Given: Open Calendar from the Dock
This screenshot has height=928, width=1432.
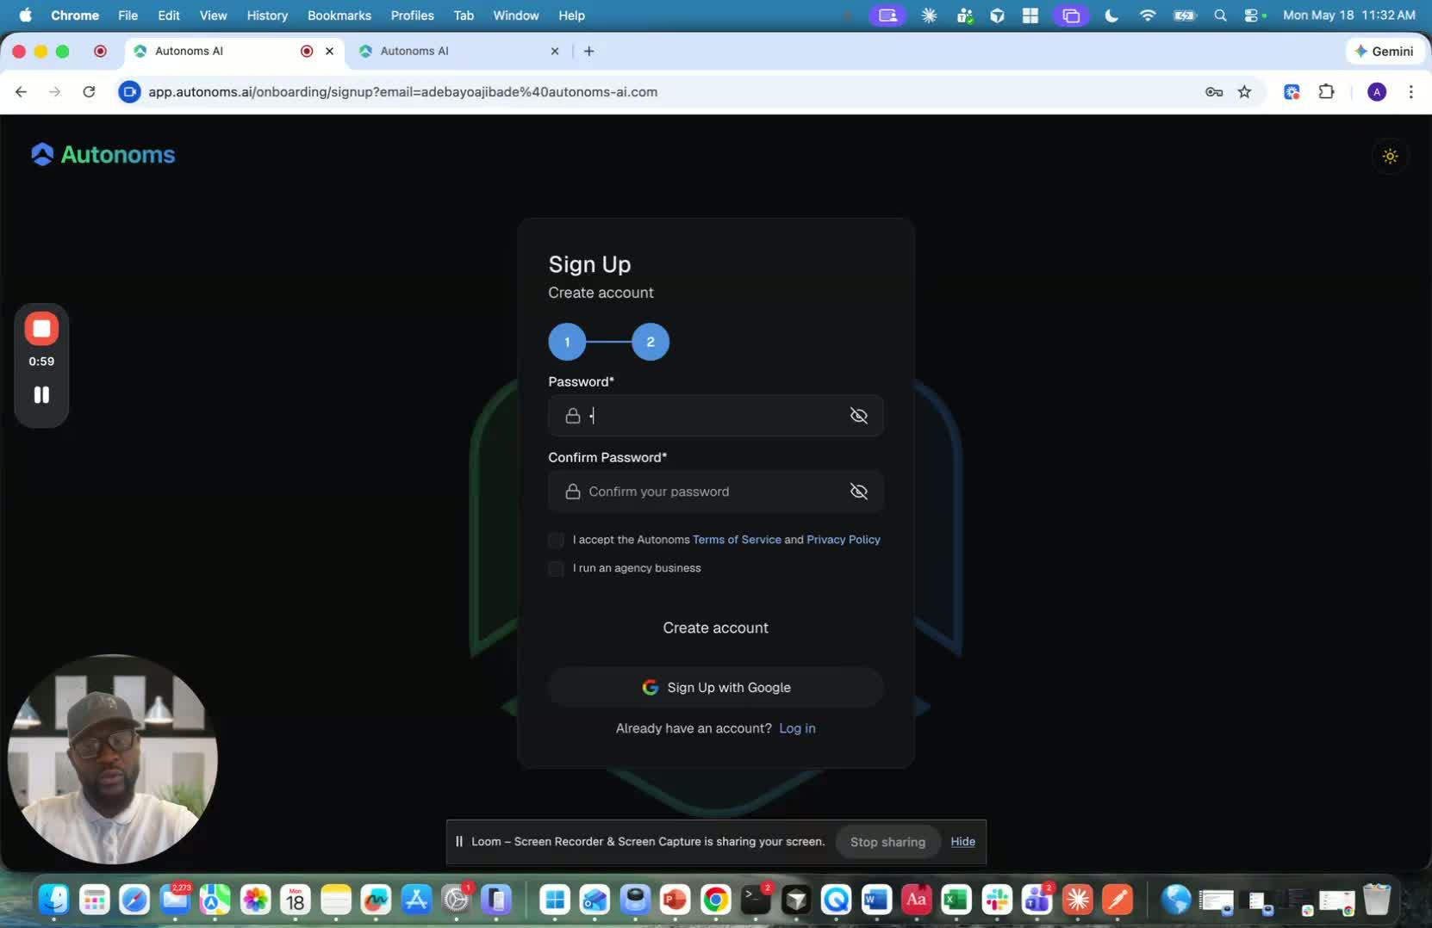Looking at the screenshot, I should pyautogui.click(x=296, y=900).
